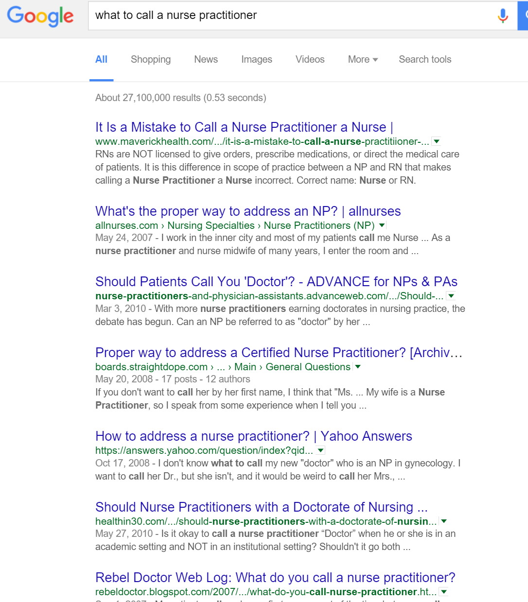Select the Images tab

(257, 59)
